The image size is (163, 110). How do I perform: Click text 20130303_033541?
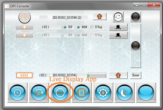coord(65,75)
